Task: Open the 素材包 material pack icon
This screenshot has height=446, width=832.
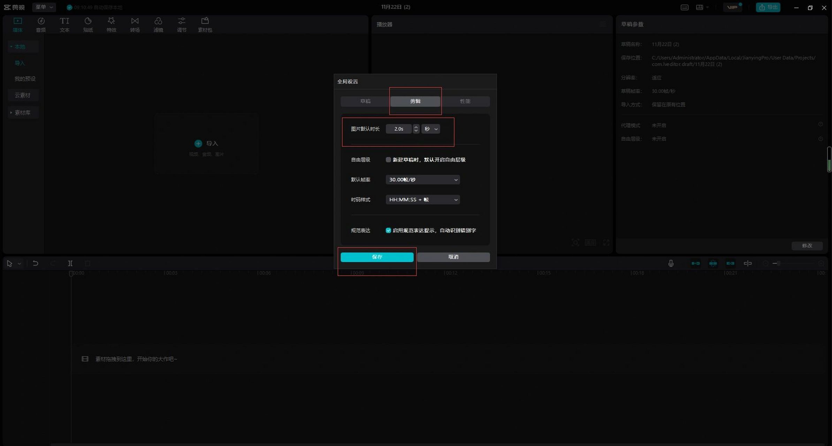Action: coord(205,24)
